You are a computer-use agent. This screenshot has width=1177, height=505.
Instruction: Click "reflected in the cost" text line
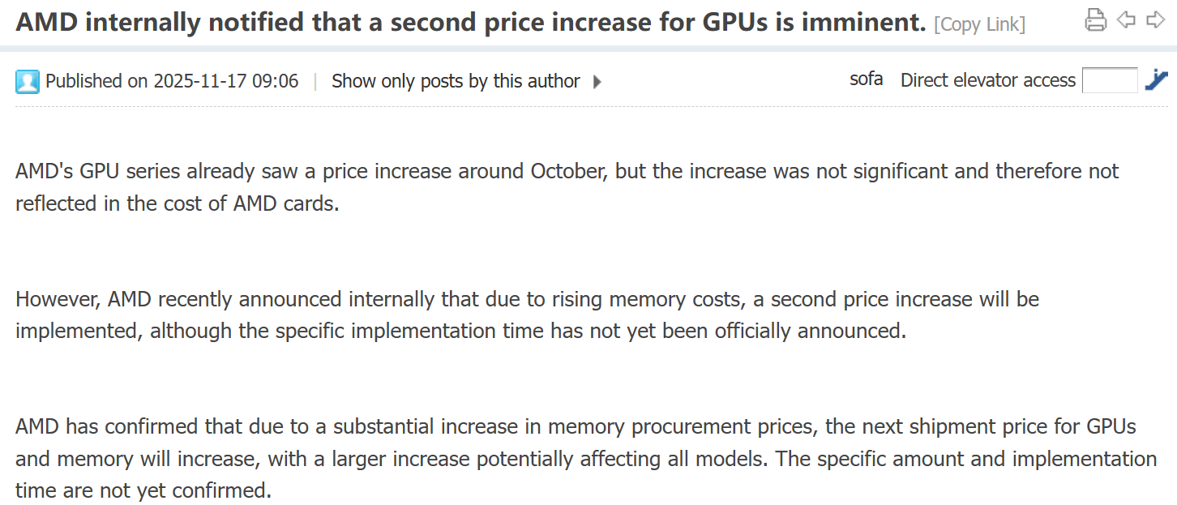[177, 203]
